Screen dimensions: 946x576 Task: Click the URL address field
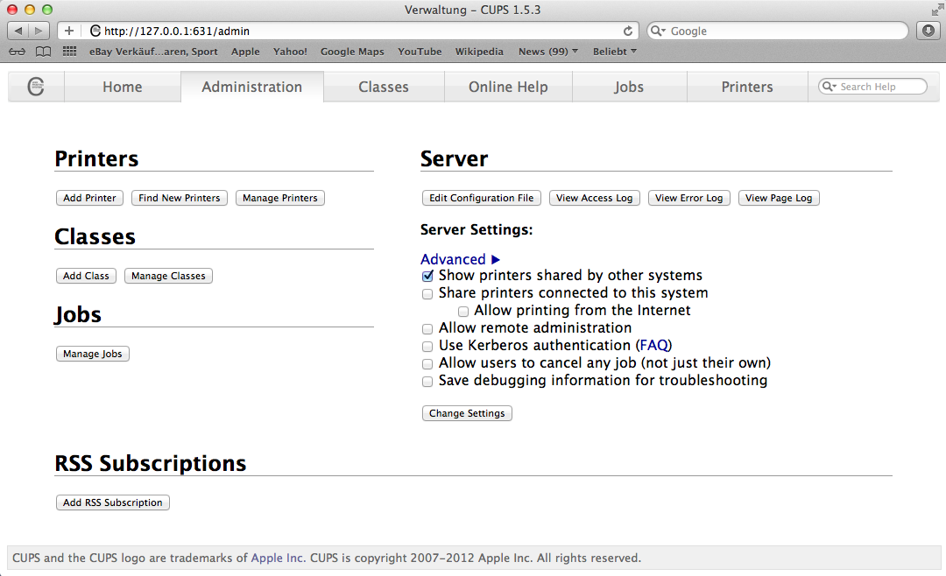(349, 31)
